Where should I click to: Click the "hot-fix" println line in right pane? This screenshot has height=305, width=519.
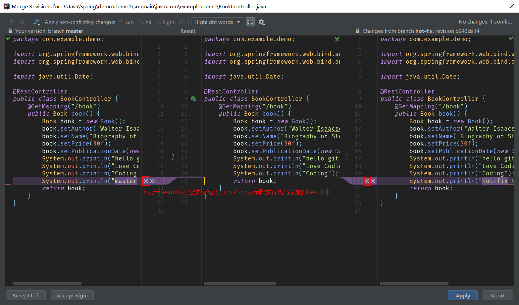(x=461, y=181)
